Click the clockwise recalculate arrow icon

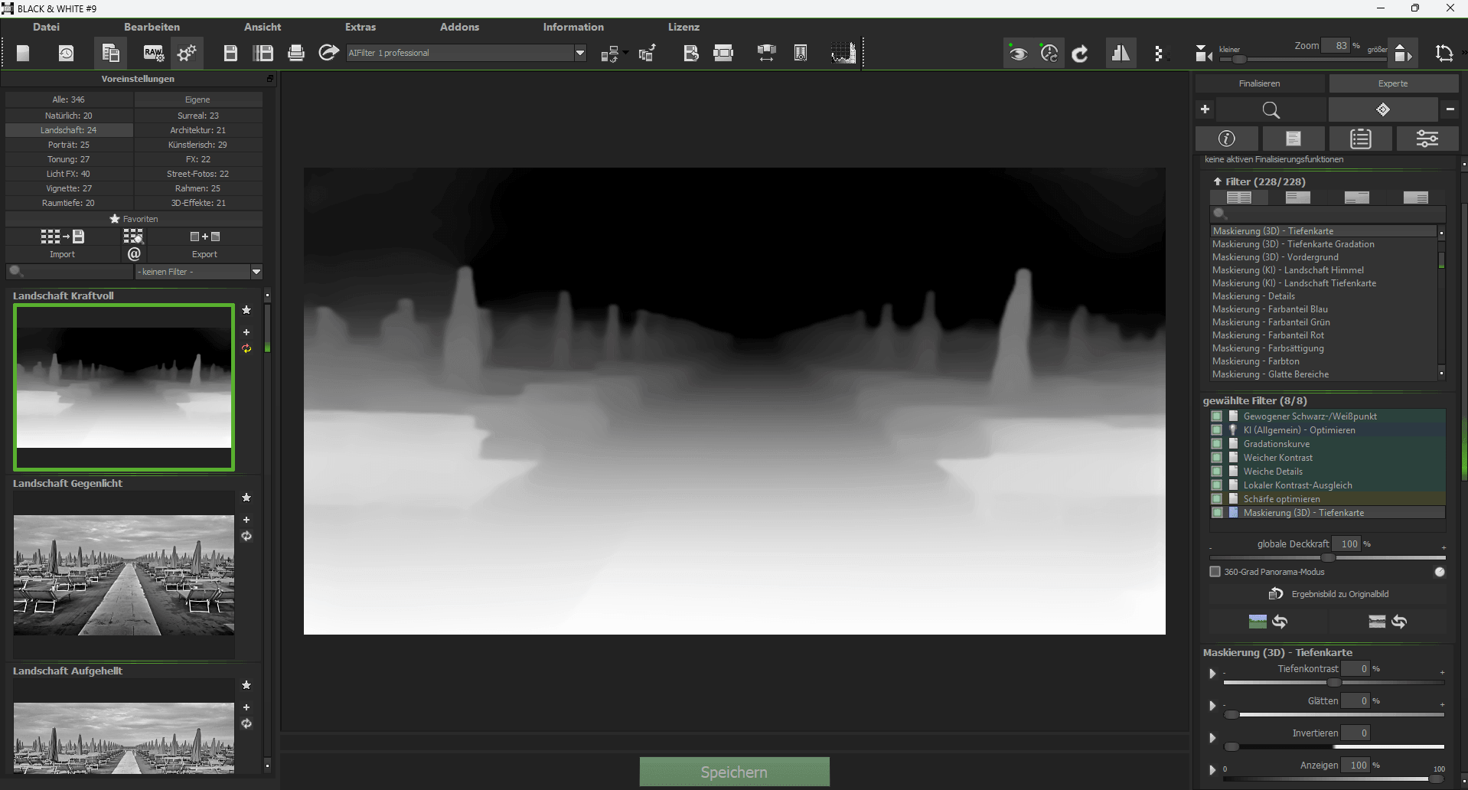(1080, 54)
